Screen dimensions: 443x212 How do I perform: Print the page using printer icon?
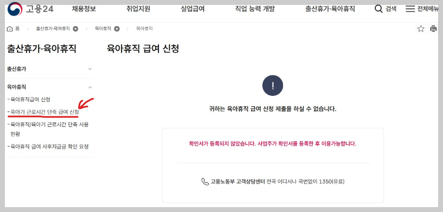(x=433, y=29)
